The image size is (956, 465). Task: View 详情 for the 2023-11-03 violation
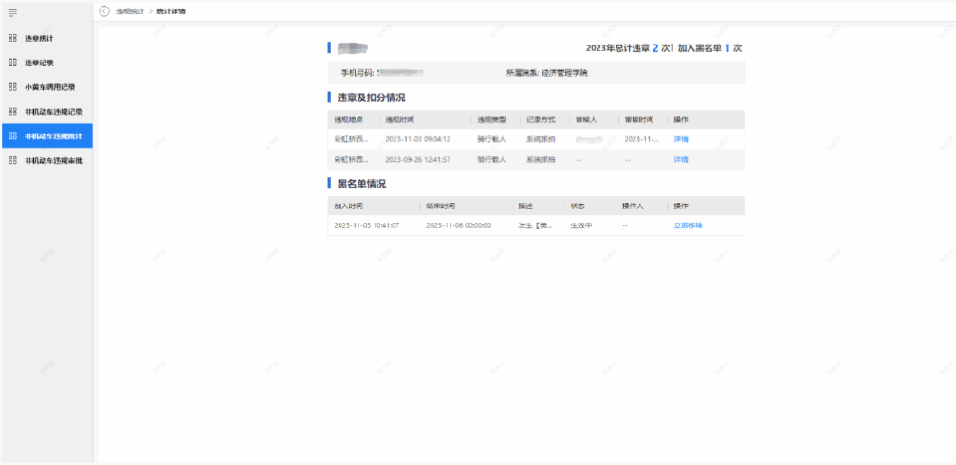pyautogui.click(x=681, y=139)
